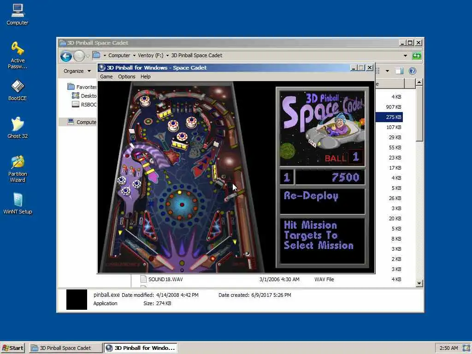Open the BootICE desktop icon
472x354 pixels.
click(18, 90)
